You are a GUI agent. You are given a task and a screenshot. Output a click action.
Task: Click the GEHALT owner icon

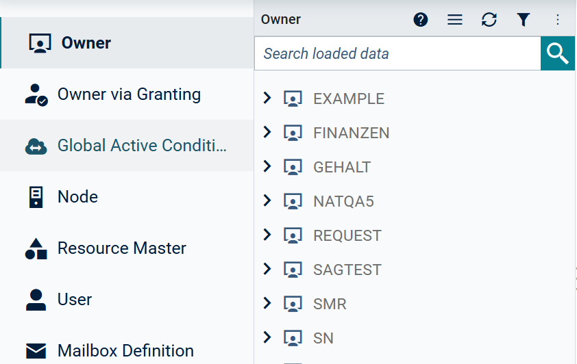(293, 167)
